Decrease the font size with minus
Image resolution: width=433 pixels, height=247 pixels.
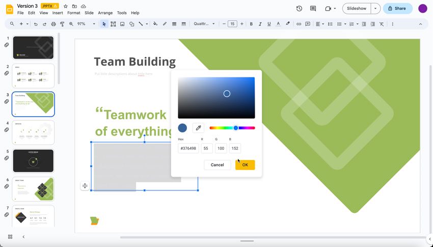224,24
